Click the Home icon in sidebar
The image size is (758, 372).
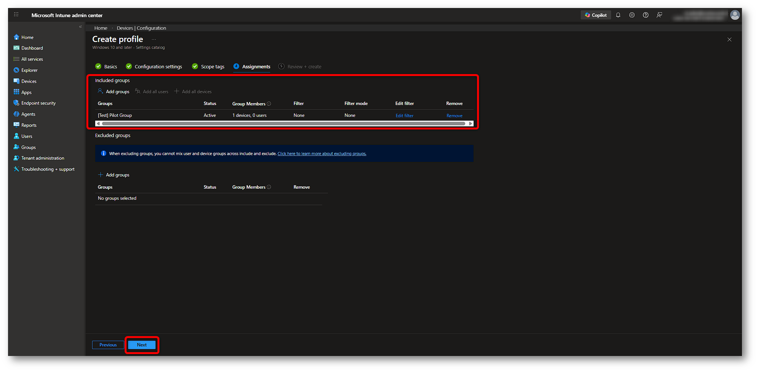coord(16,37)
